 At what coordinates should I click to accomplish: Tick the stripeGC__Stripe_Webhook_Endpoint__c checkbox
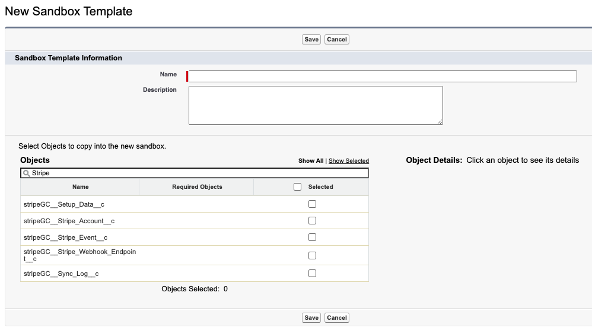(312, 255)
